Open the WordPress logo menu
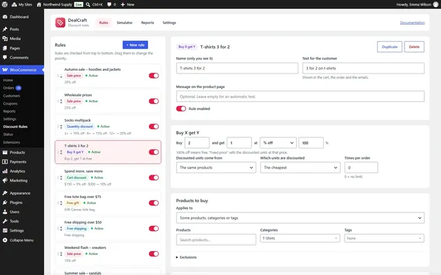The image size is (441, 275). coord(5,4)
